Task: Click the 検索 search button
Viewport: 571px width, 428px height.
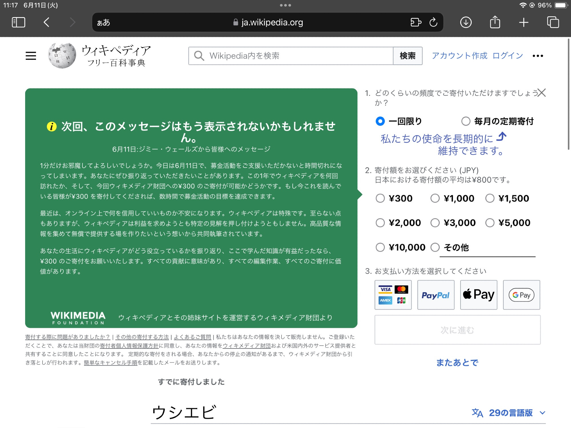Action: point(408,56)
